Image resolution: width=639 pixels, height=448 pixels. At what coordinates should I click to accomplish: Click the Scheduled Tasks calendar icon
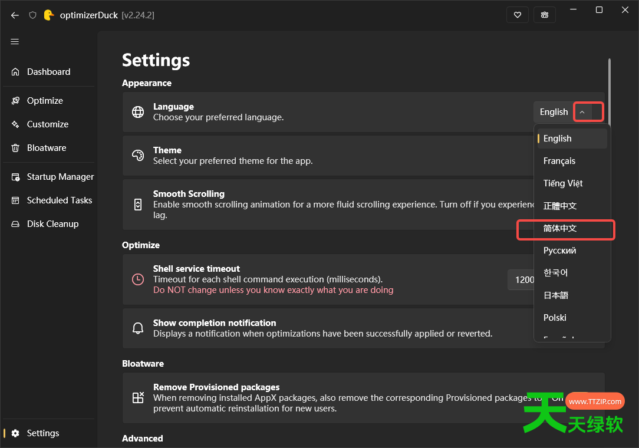tap(15, 200)
